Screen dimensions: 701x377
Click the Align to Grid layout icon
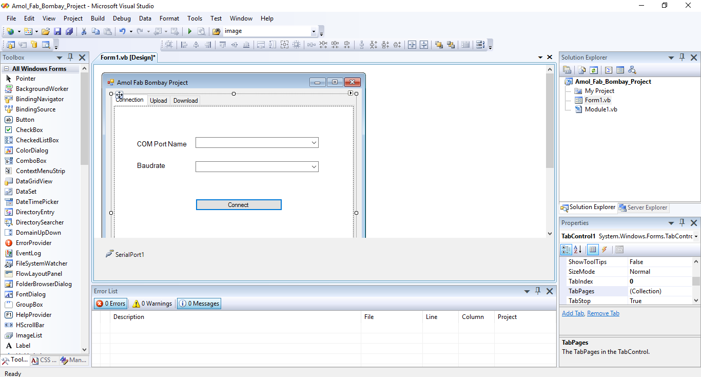tap(169, 45)
